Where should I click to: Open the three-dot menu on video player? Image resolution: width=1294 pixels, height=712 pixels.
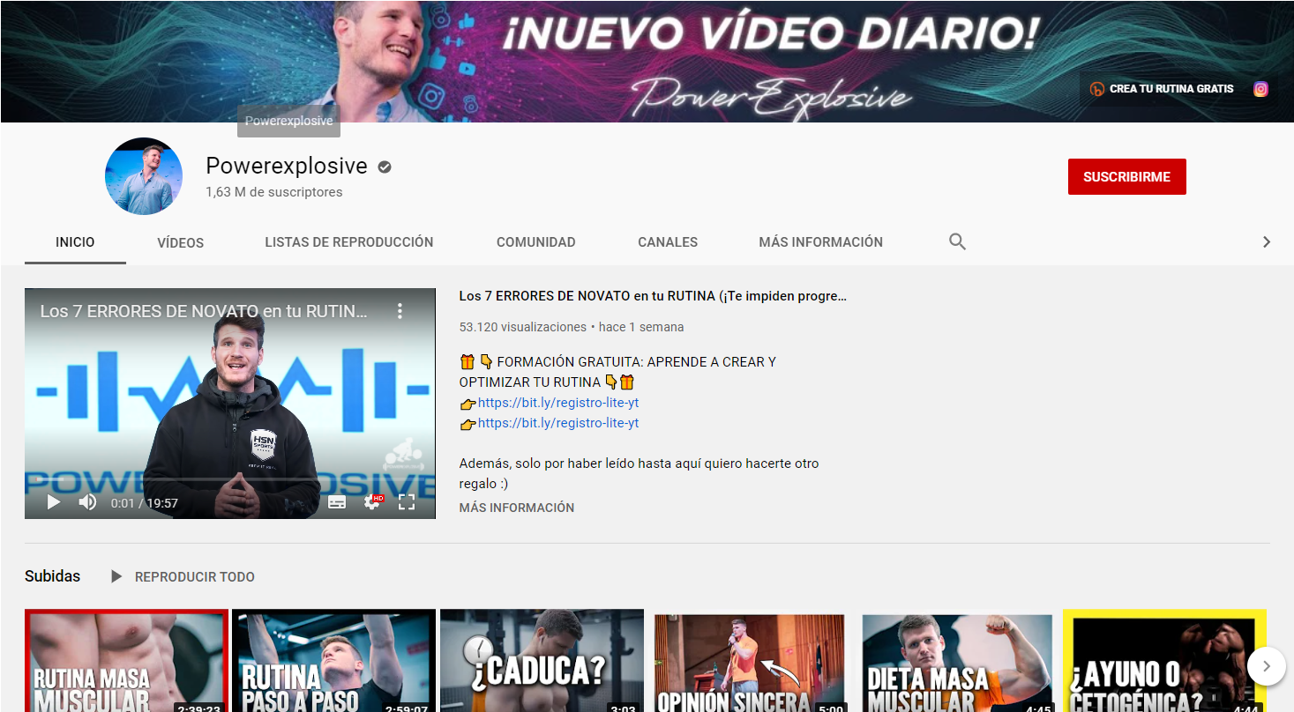(x=400, y=311)
